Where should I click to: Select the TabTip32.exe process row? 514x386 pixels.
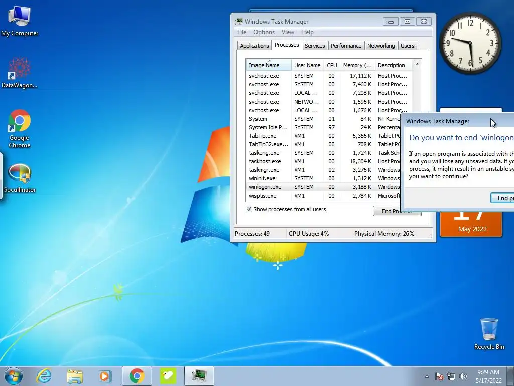[x=323, y=144]
